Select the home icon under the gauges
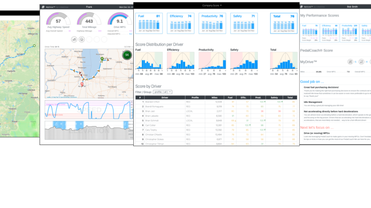Screen dimensions: 371x208 (81, 39)
